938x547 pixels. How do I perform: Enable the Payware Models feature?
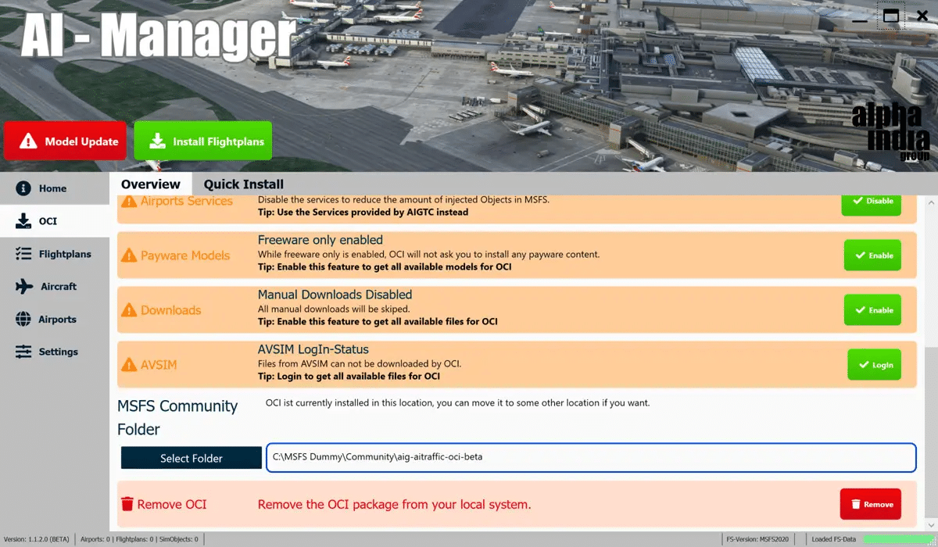click(x=872, y=256)
